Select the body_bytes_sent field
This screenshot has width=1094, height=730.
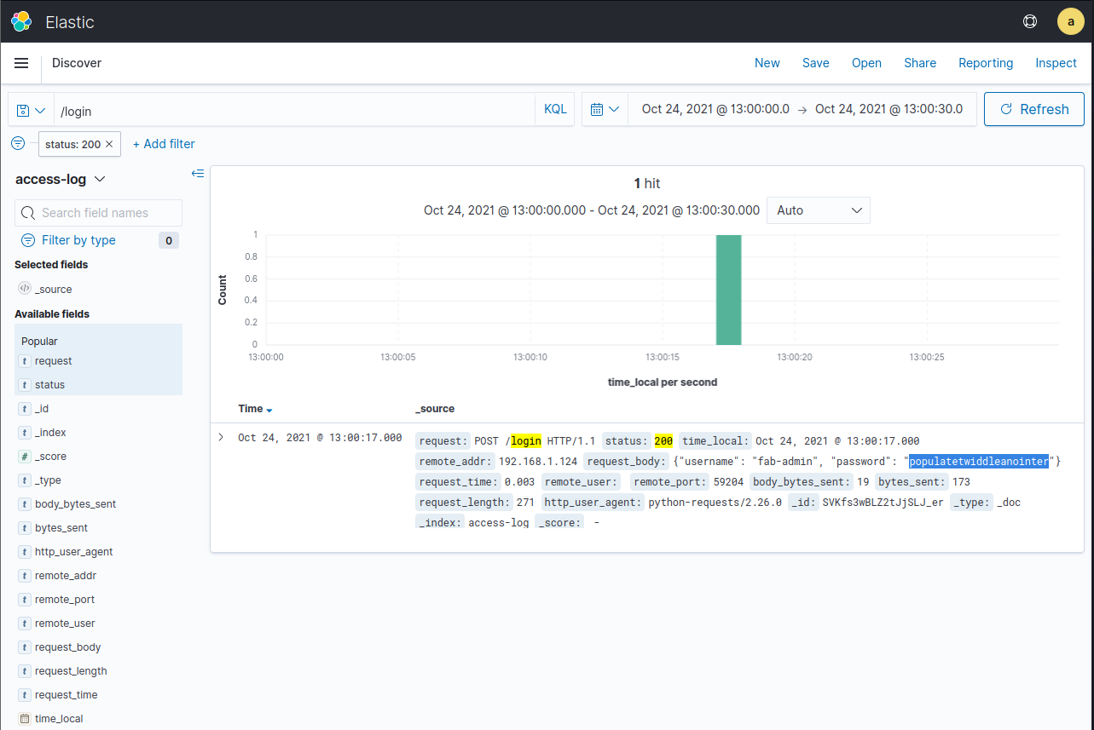pyautogui.click(x=75, y=504)
